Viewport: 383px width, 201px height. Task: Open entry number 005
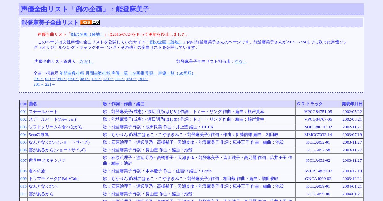[24, 142]
